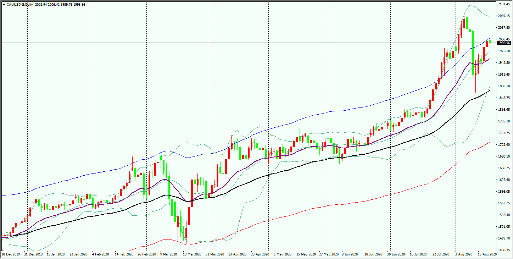
Task: Click the highlighted current price tag 1996.56
Action: point(504,43)
